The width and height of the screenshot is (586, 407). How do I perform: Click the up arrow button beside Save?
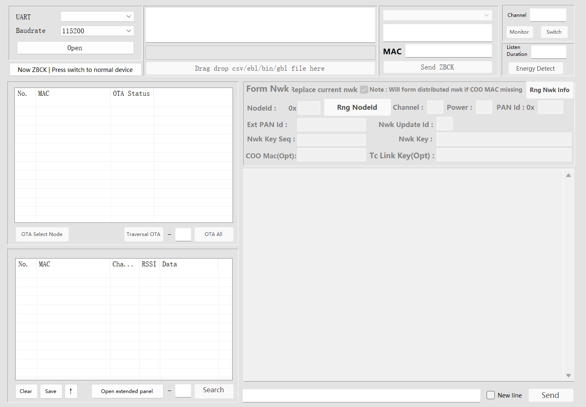tap(71, 391)
